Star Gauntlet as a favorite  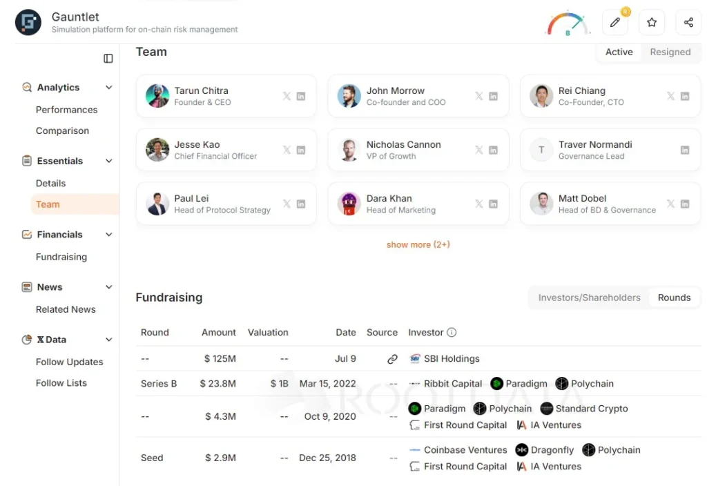tap(652, 22)
